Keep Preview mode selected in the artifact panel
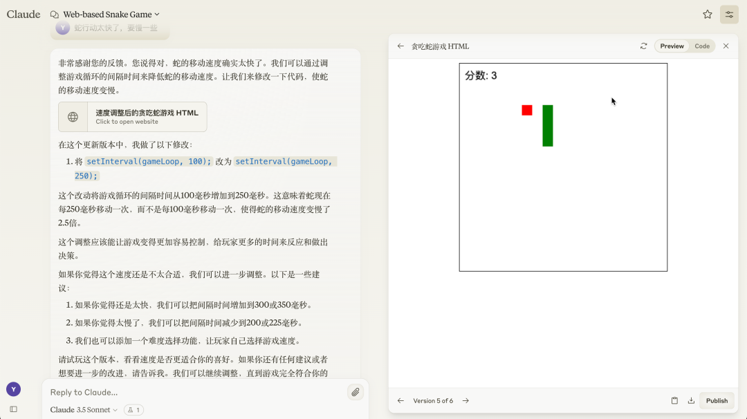The height and width of the screenshot is (419, 747). point(670,46)
